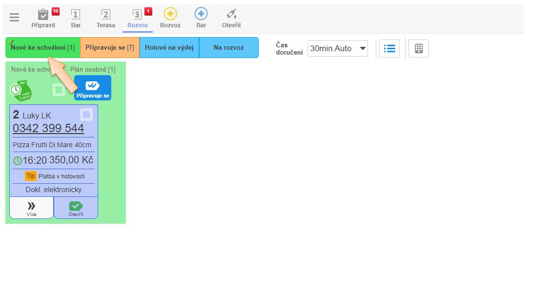The width and height of the screenshot is (550, 293).
Task: Click the Otevřít bottle icon
Action: click(231, 18)
